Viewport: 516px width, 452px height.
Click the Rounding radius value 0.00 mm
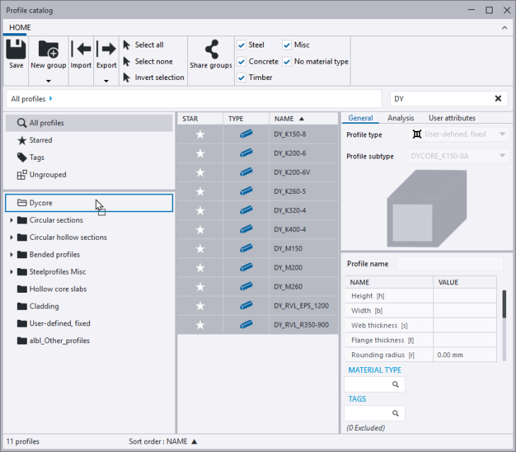[450, 355]
